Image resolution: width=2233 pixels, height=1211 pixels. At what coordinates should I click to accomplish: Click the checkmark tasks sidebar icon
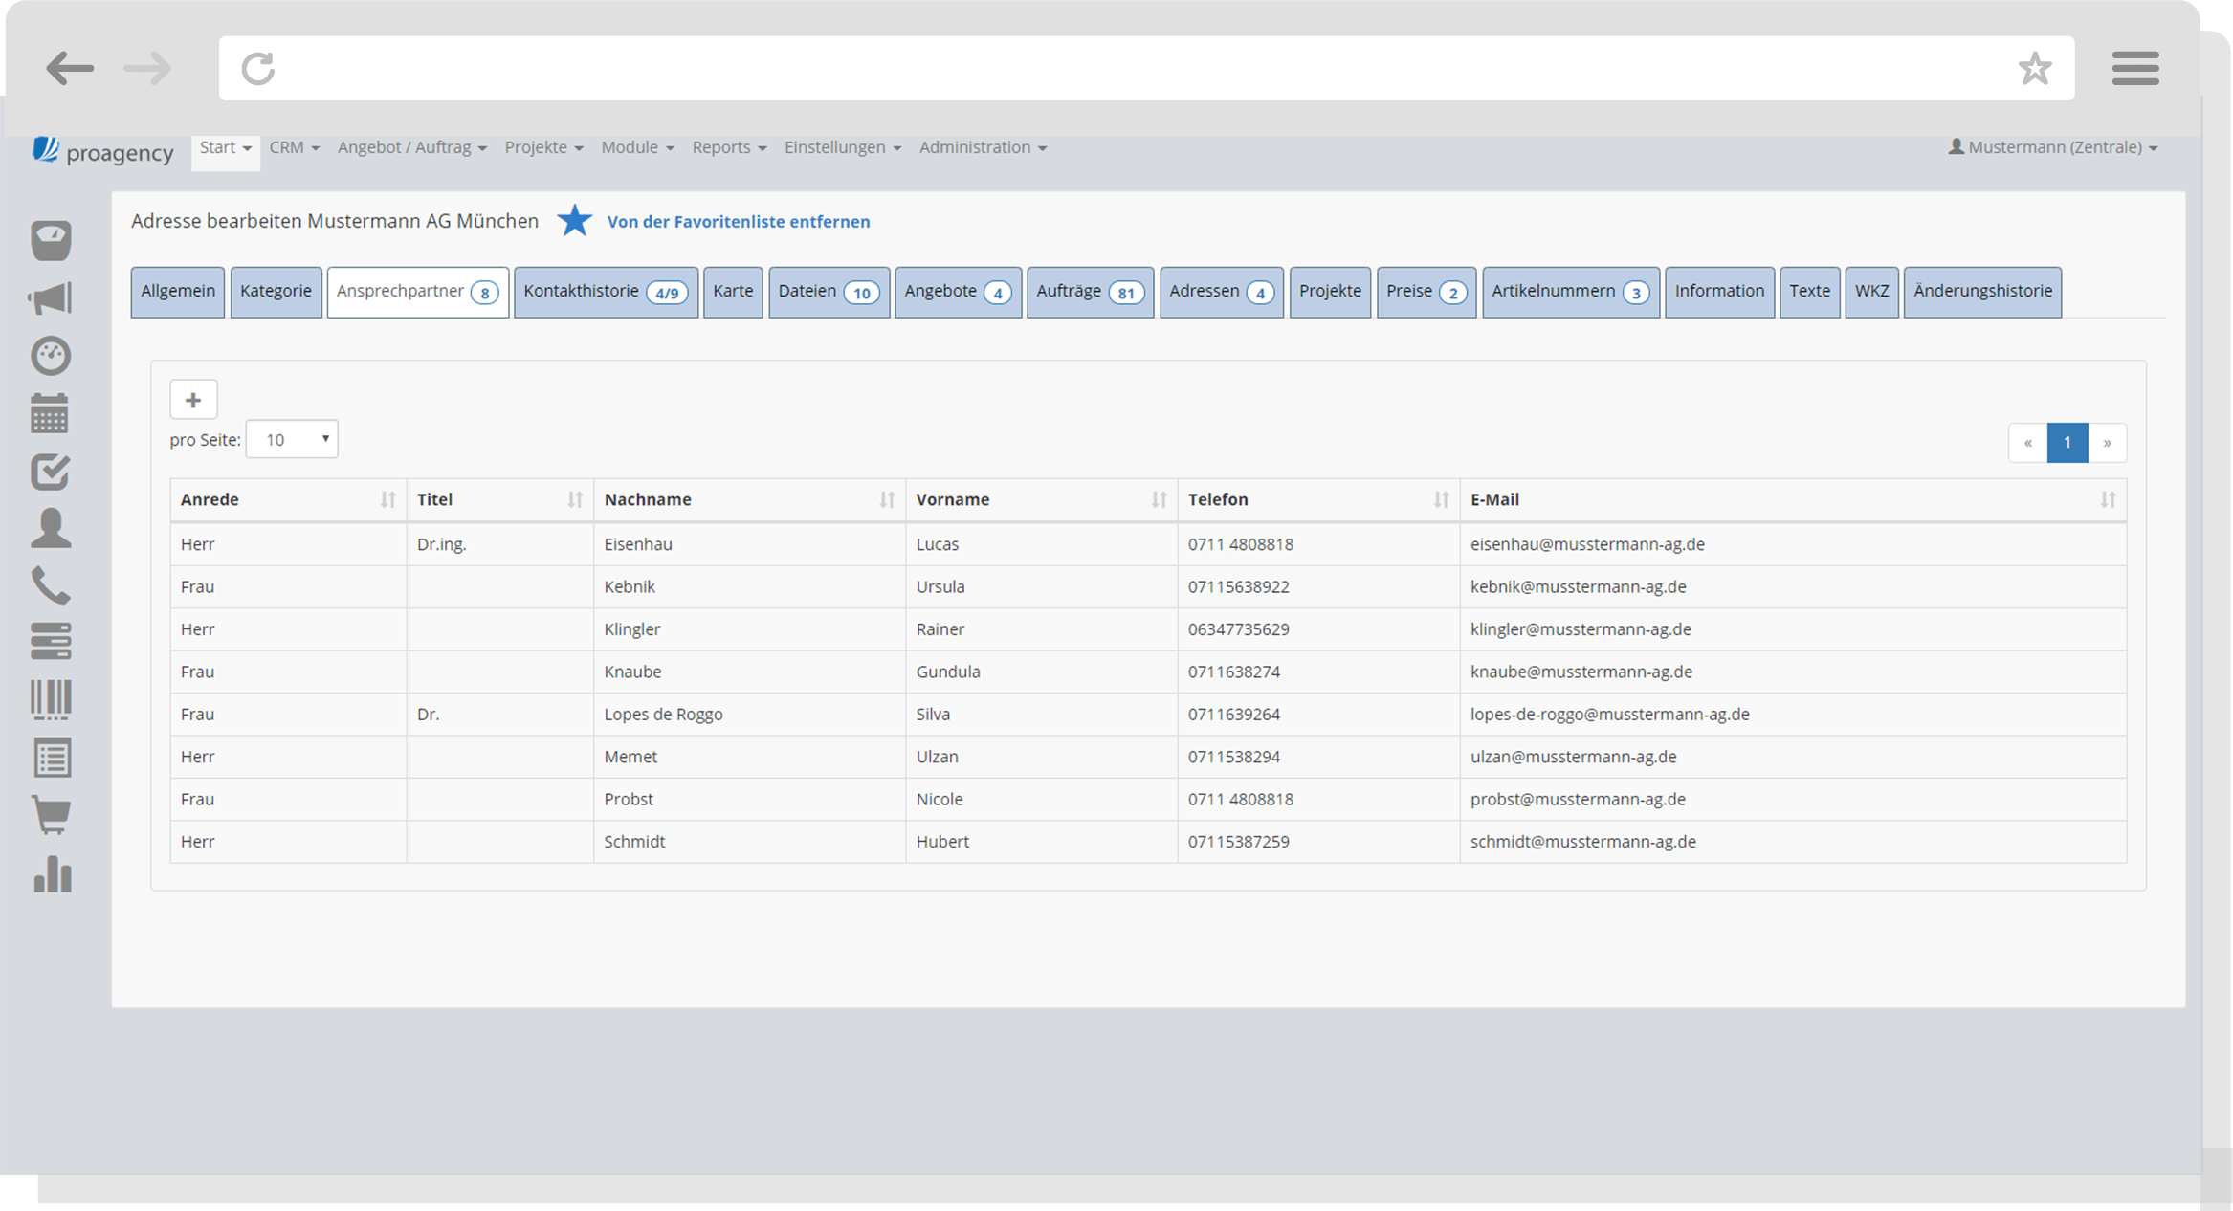coord(50,472)
